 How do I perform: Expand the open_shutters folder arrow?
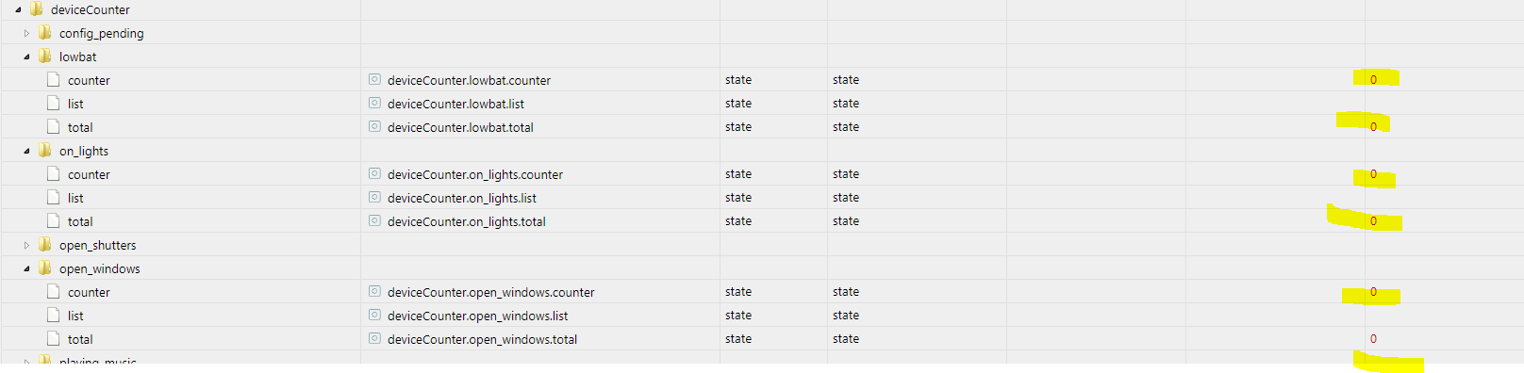tap(26, 245)
